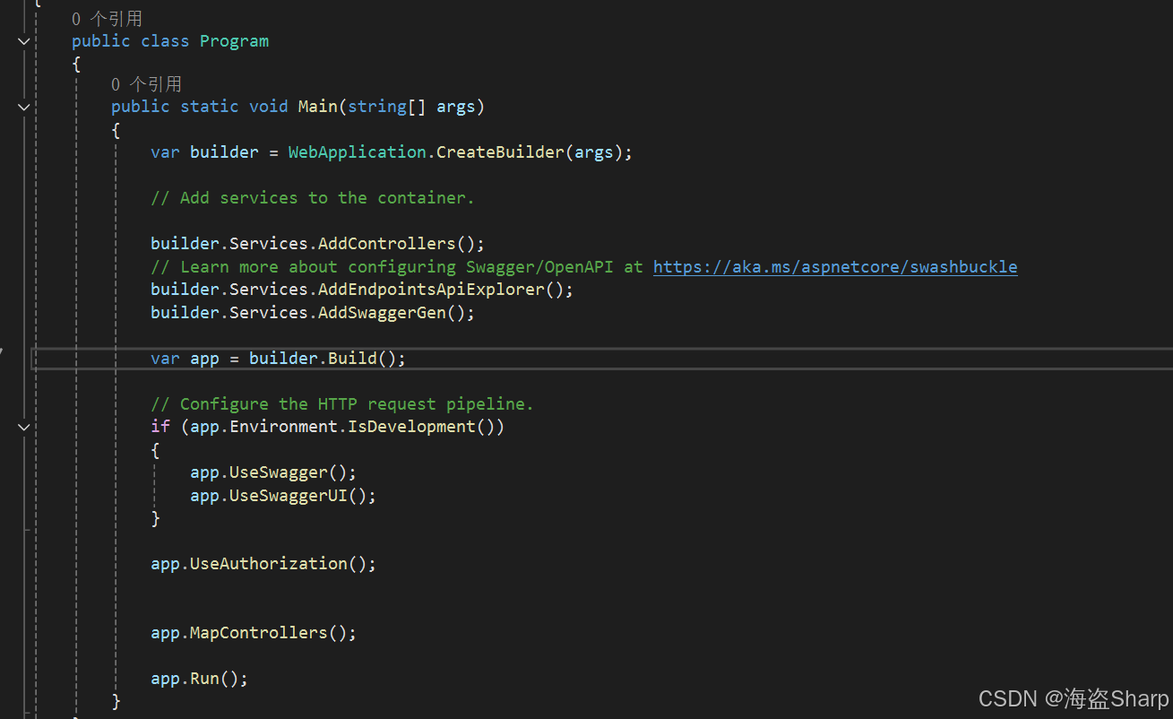Place cursor on AddControllers call
This screenshot has width=1173, height=719.
click(387, 244)
